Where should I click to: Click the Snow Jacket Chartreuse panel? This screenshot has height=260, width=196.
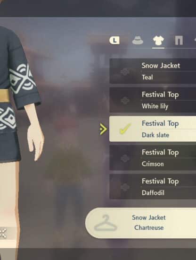140,223
